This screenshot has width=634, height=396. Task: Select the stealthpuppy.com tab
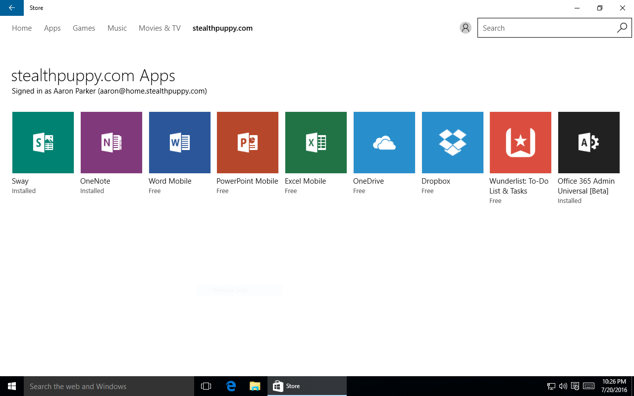[x=222, y=28]
